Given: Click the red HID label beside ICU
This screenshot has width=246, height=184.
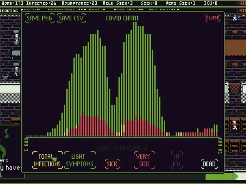Looking at the screenshot, I should click(x=242, y=3).
